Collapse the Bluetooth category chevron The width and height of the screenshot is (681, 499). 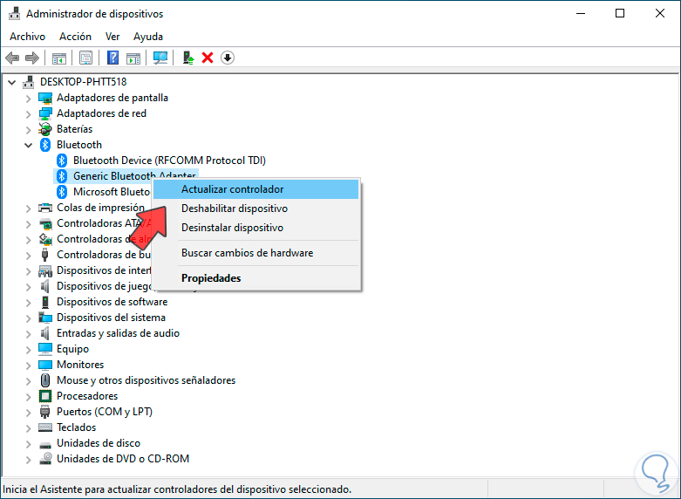[x=28, y=145]
